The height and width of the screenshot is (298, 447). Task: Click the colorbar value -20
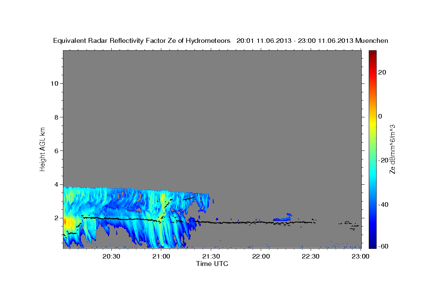[x=384, y=160]
